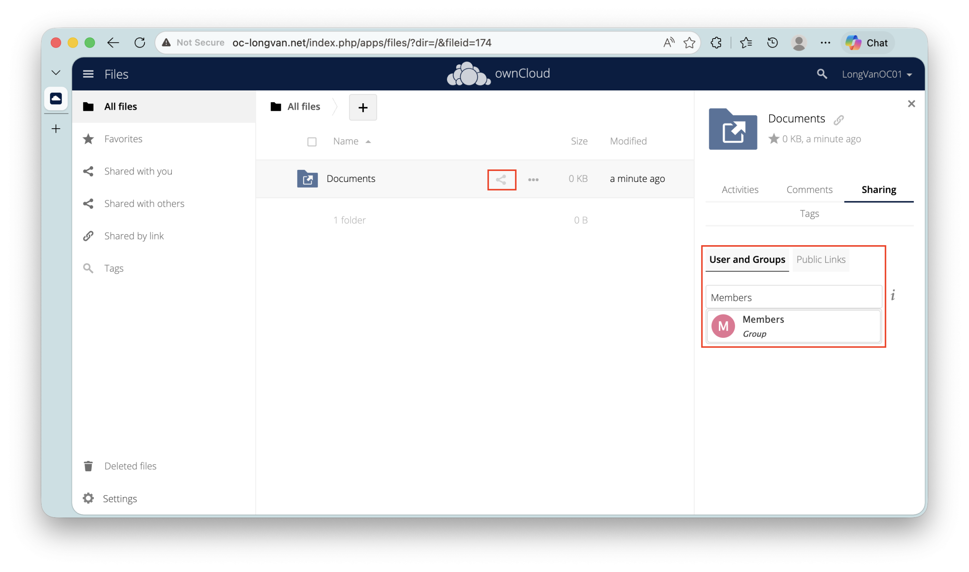
Task: Click the info icon next to the sharing field
Action: (893, 295)
